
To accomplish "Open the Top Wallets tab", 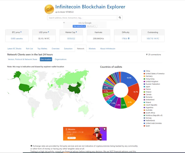I will tap(42, 49).
